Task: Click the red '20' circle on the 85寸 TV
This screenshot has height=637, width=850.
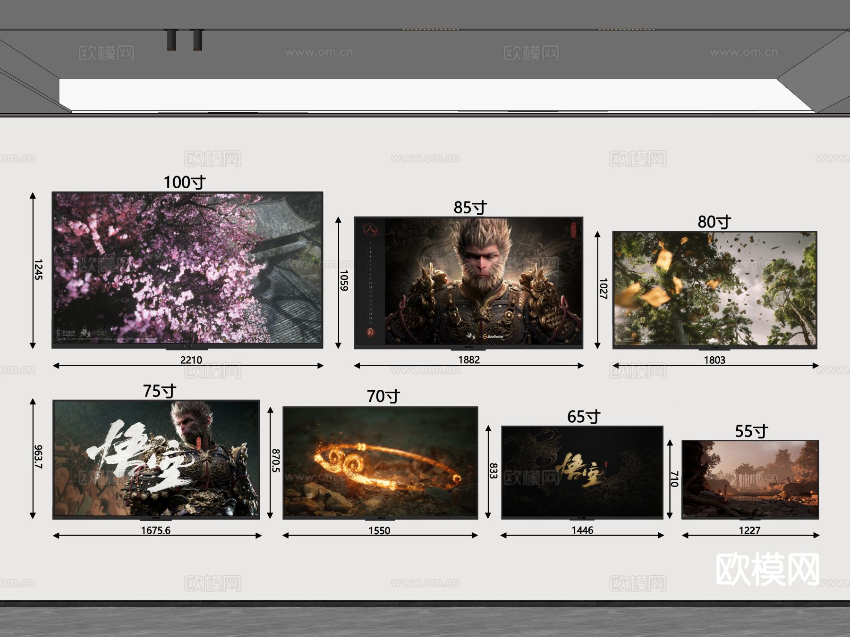Action: [370, 332]
